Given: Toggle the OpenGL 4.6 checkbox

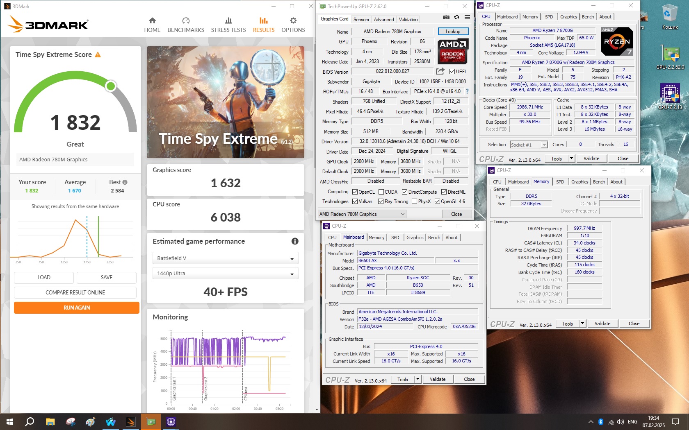Looking at the screenshot, I should pyautogui.click(x=437, y=201).
